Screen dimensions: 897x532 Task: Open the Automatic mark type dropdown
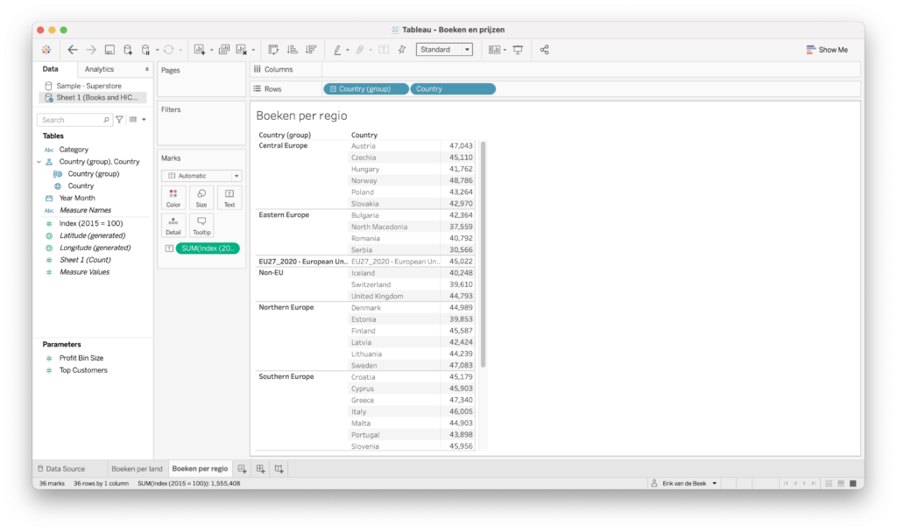(x=201, y=176)
